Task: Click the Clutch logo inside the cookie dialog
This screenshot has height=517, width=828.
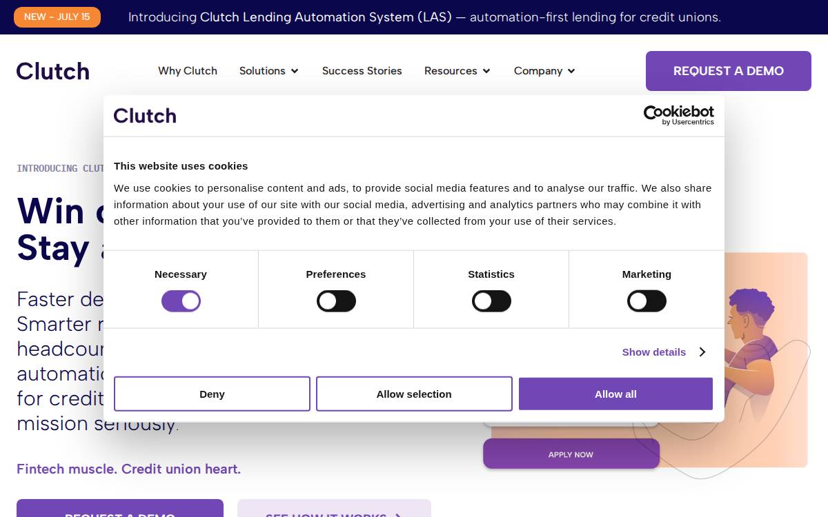Action: pyautogui.click(x=145, y=116)
